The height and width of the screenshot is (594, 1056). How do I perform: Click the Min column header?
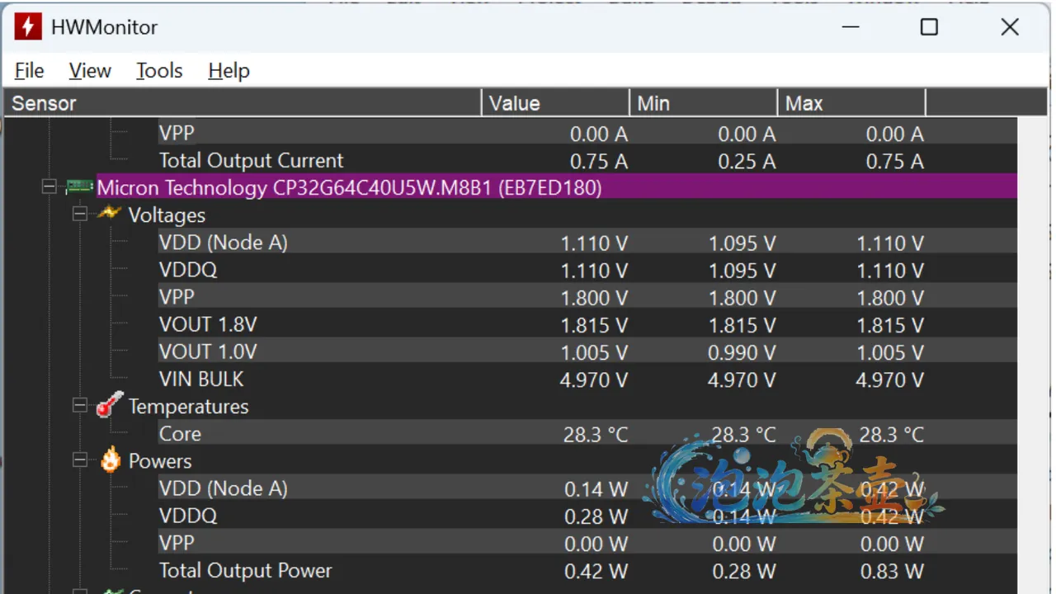point(704,103)
